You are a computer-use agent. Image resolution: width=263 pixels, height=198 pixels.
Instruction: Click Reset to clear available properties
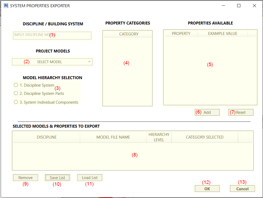pos(241,112)
